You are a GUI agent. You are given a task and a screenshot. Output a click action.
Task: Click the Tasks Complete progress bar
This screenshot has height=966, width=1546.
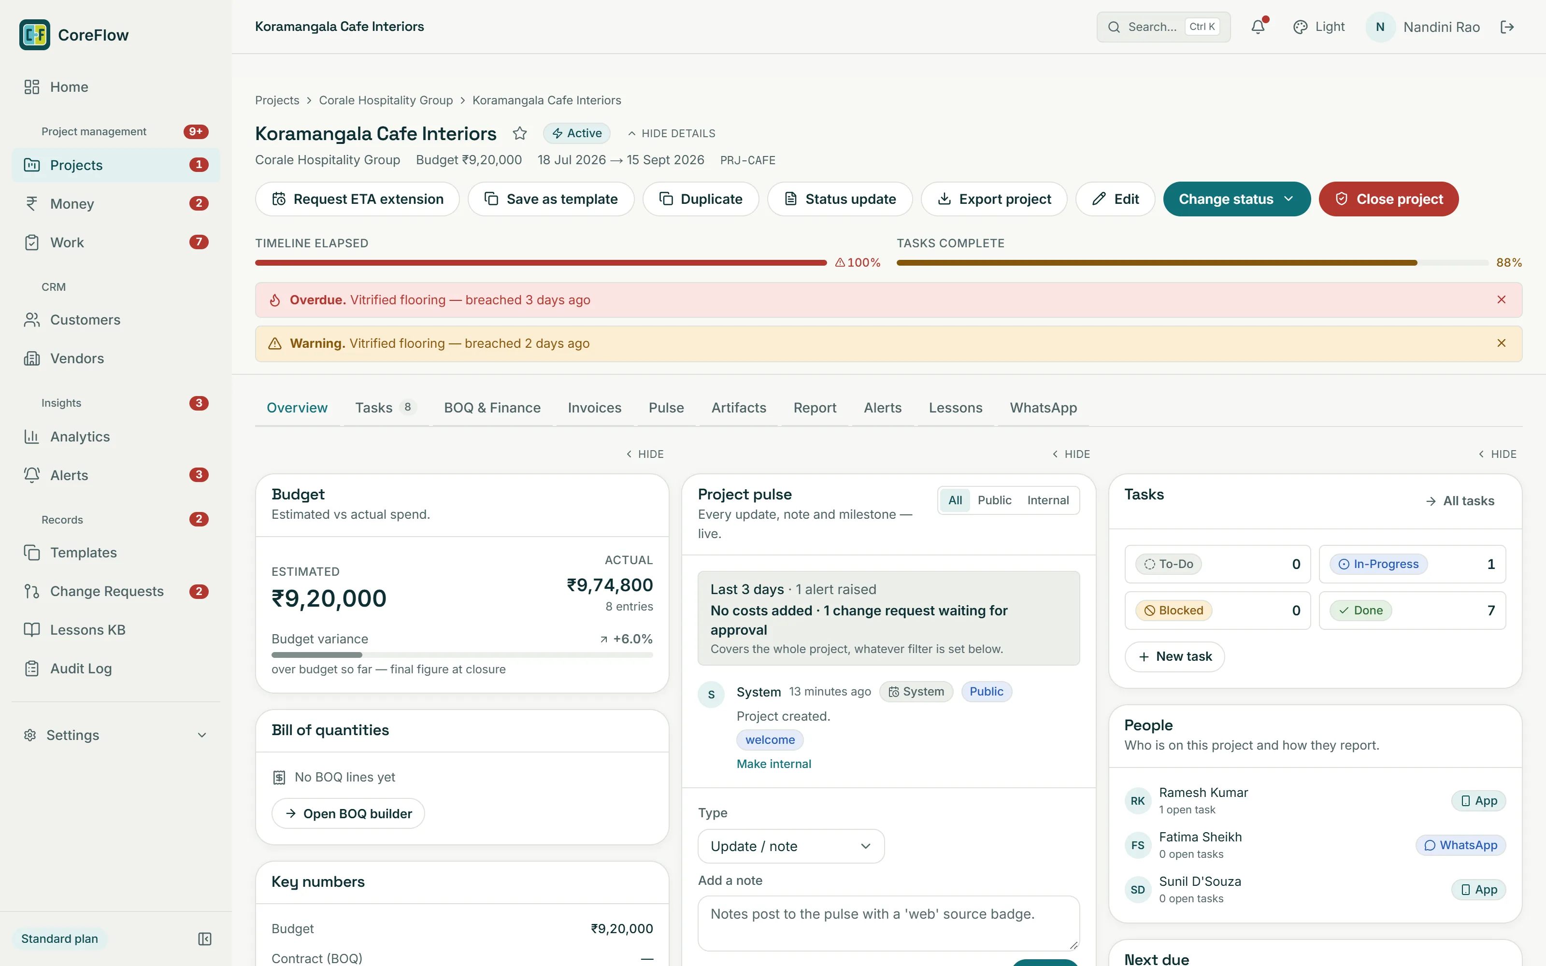point(1192,263)
